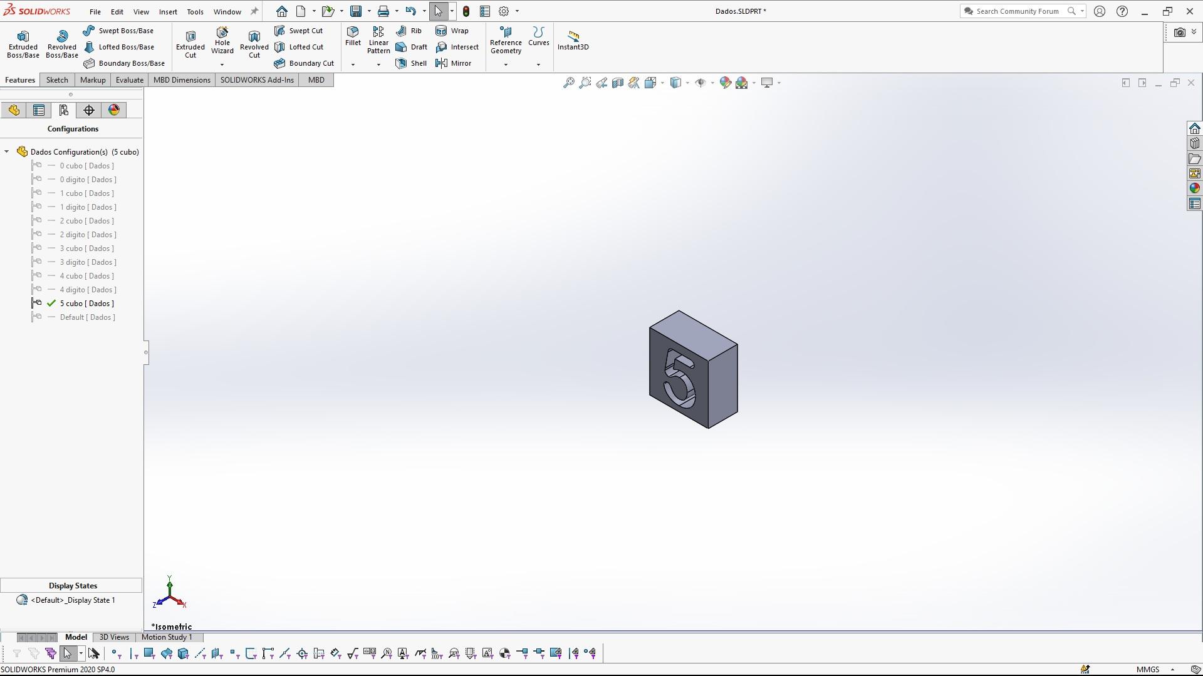Switch to the MBD Dimensions tab

pos(182,80)
